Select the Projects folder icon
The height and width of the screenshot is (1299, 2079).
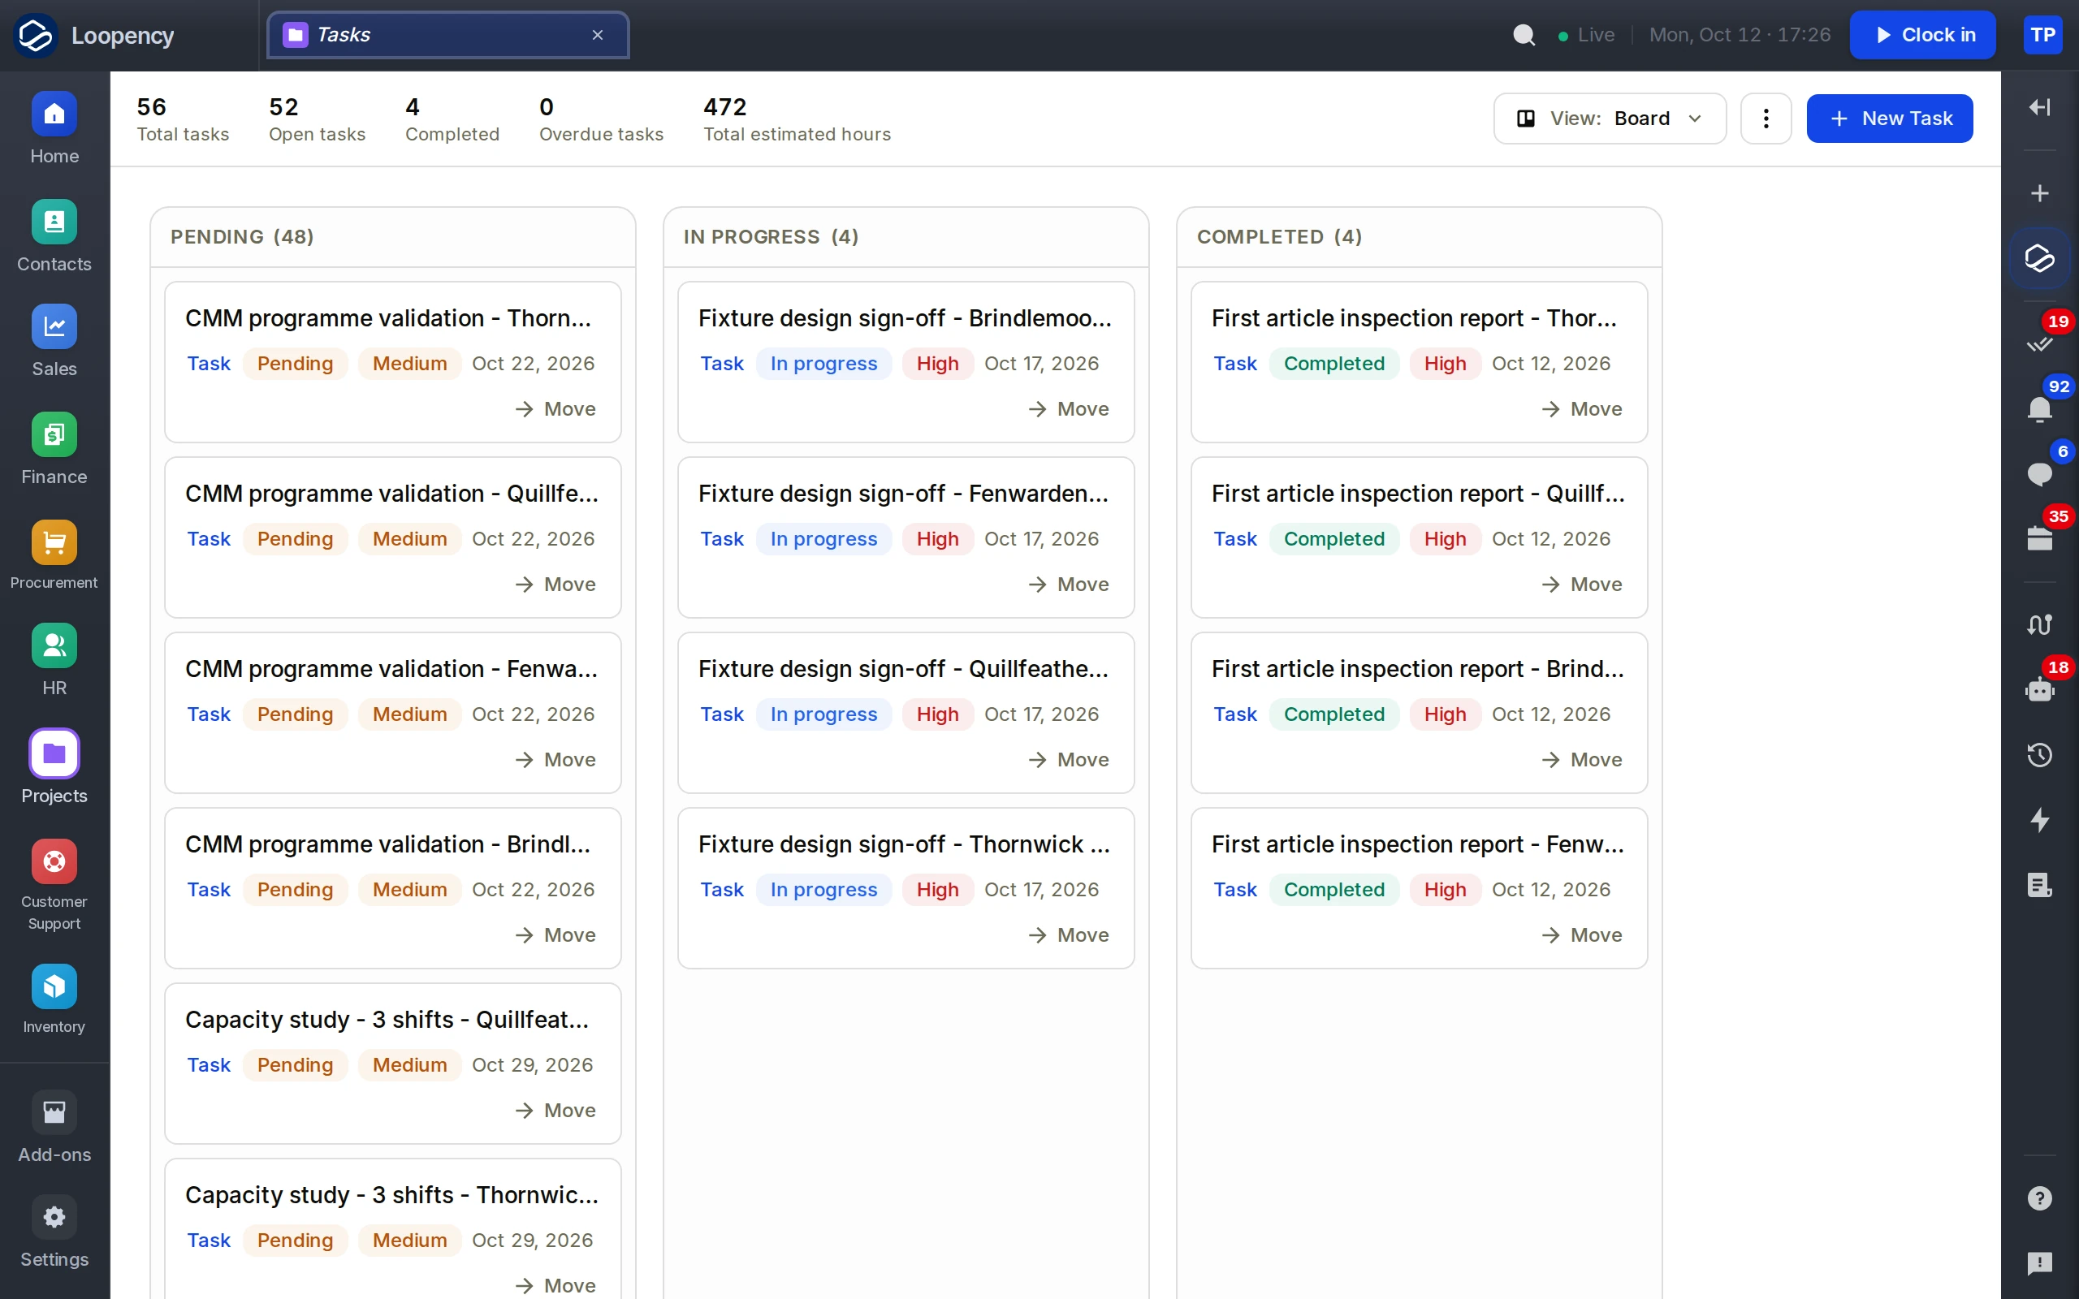pos(54,753)
